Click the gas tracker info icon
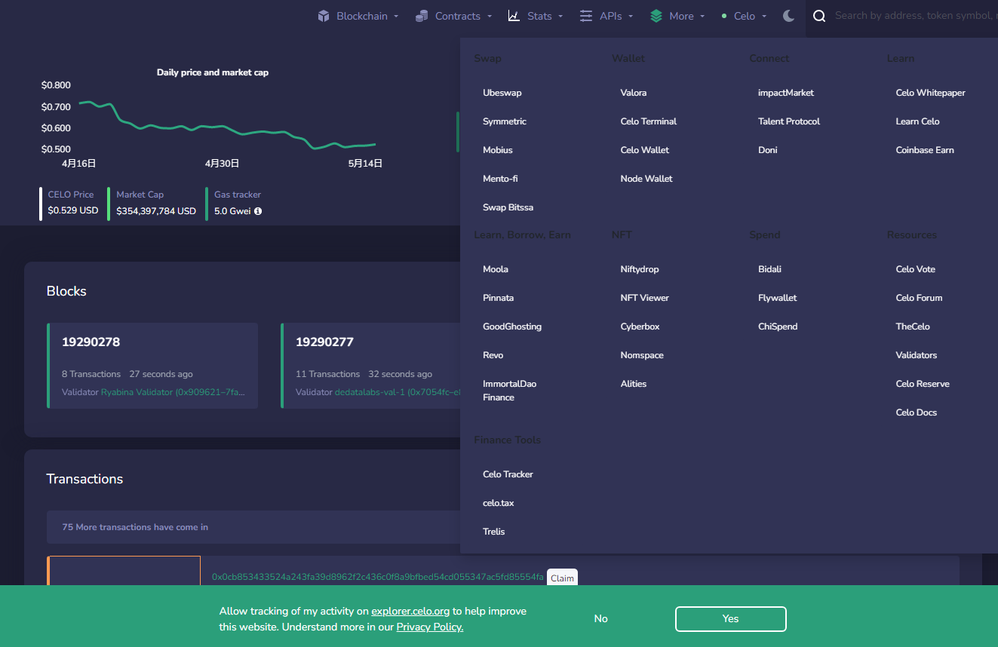This screenshot has width=998, height=647. (258, 211)
